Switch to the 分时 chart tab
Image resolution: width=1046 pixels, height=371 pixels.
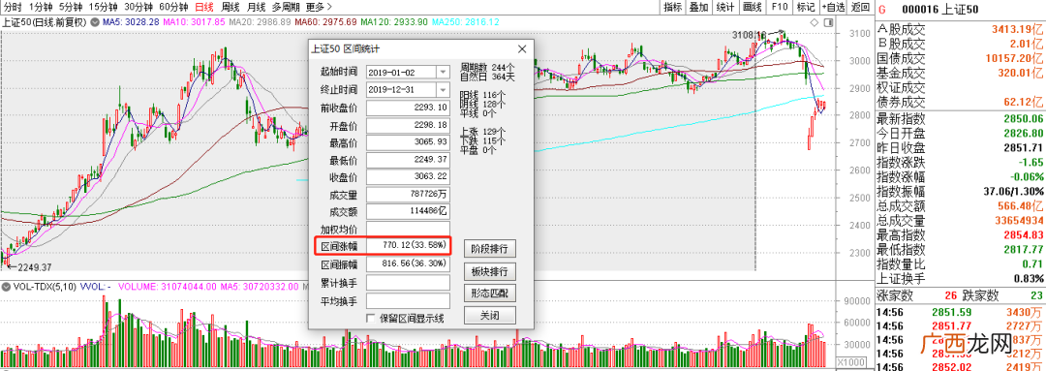click(x=12, y=8)
